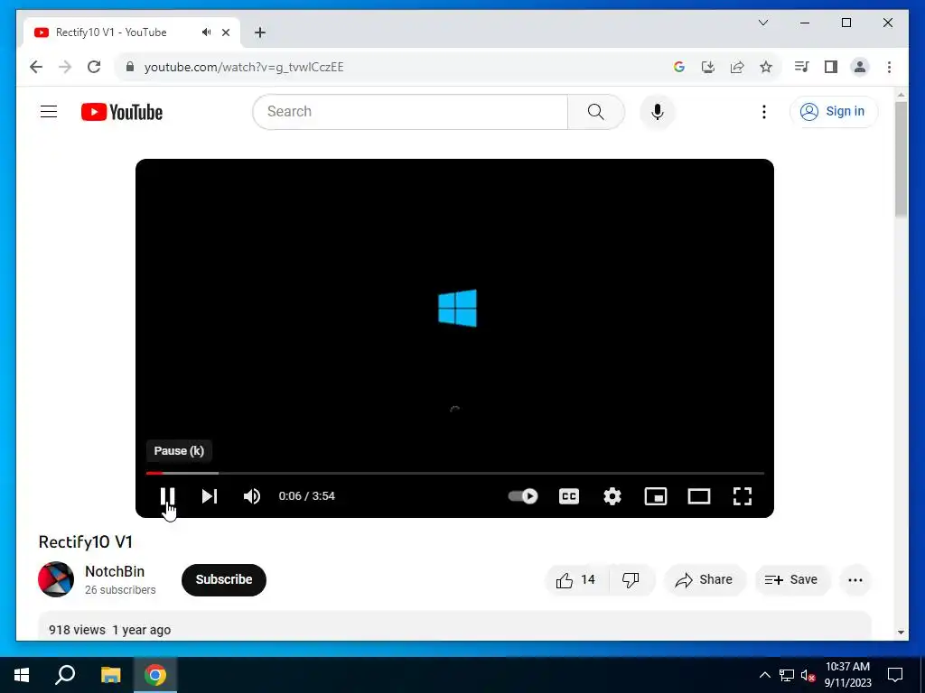The width and height of the screenshot is (925, 693).
Task: Open the tab search chevron
Action: point(762,23)
